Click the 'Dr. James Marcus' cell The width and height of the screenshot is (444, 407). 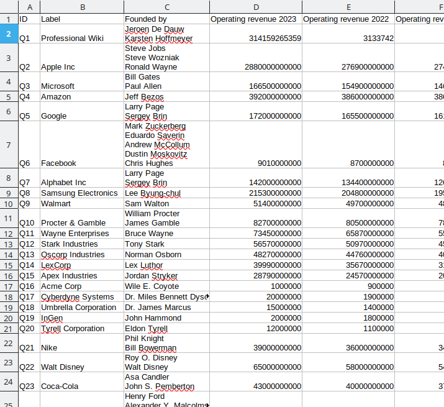pos(167,307)
